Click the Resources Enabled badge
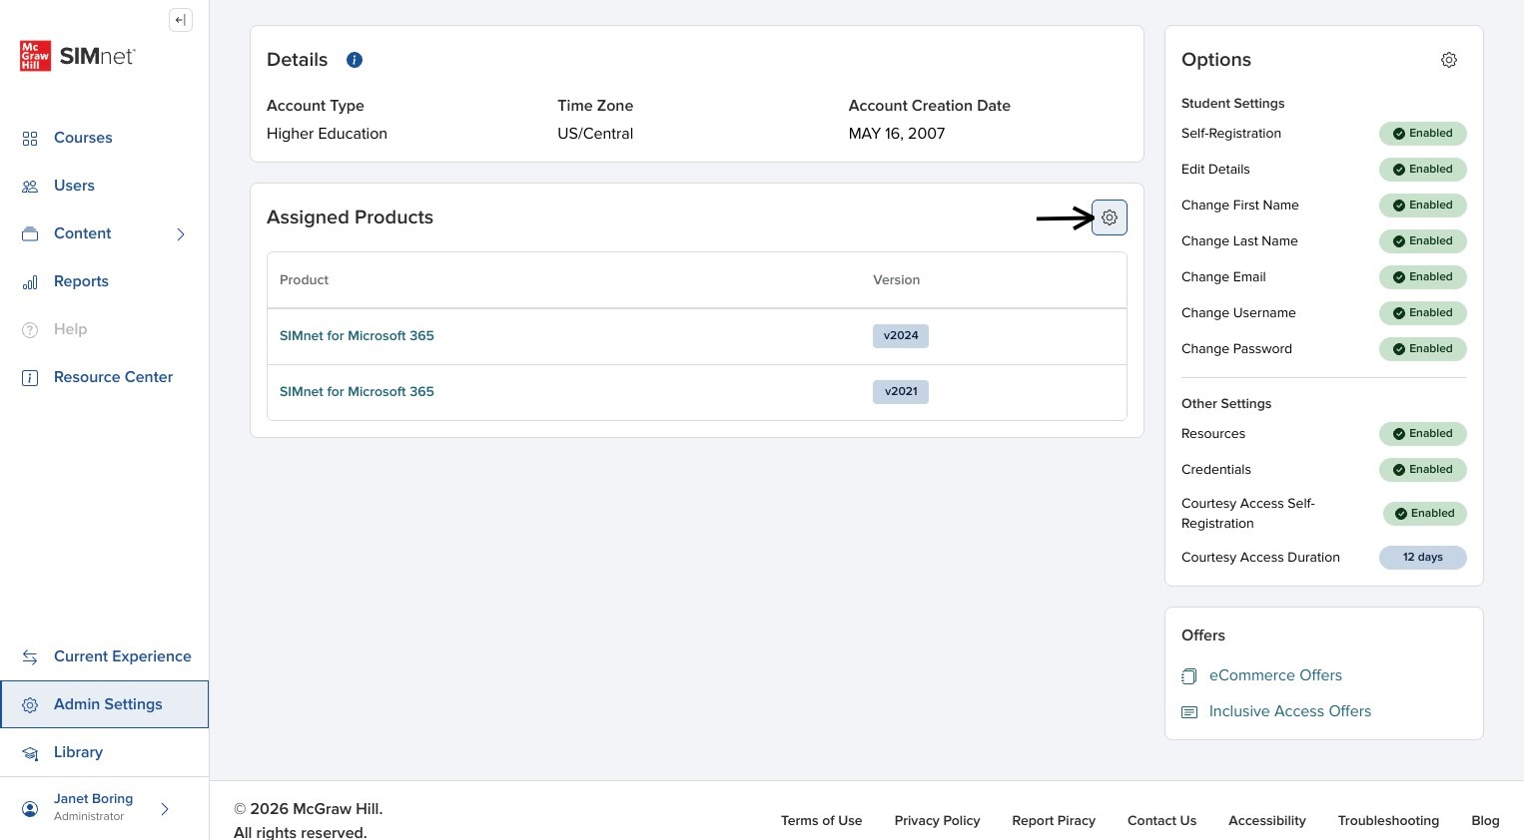 [x=1423, y=434]
